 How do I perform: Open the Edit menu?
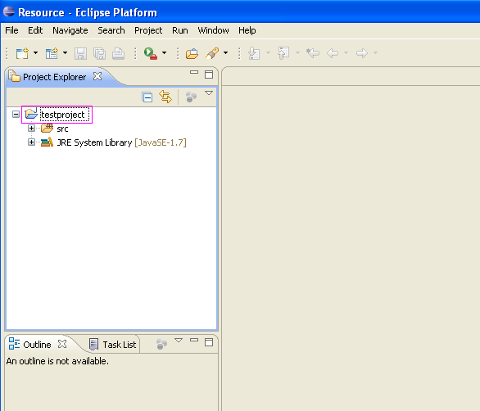pos(35,30)
